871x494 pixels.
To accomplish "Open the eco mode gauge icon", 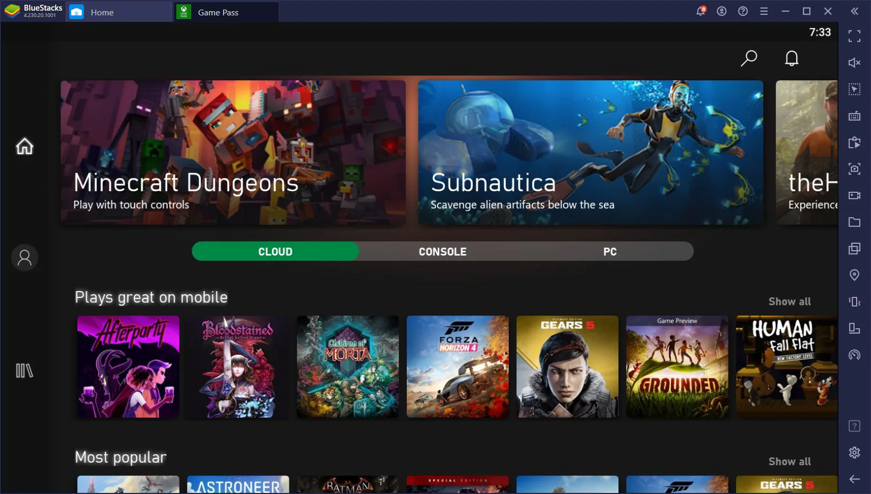I will tap(854, 355).
